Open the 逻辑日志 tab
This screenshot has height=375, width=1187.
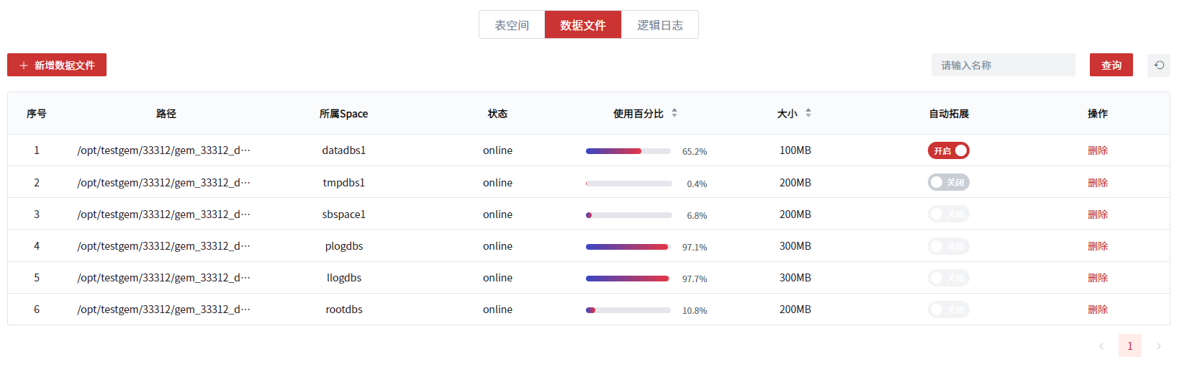click(659, 25)
